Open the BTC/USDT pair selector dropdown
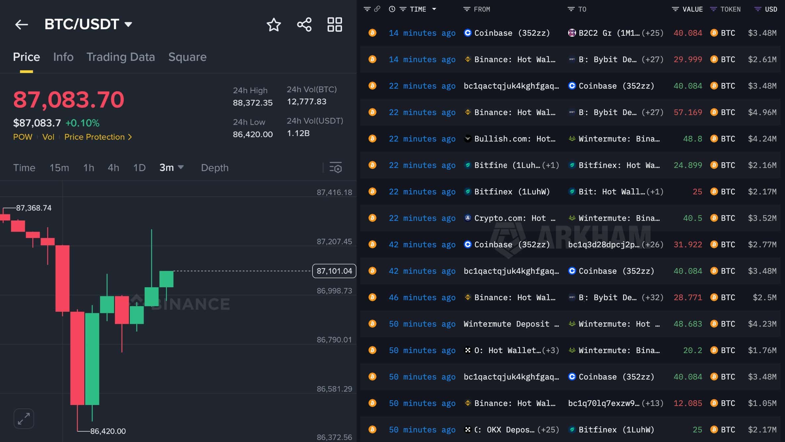 (88, 24)
